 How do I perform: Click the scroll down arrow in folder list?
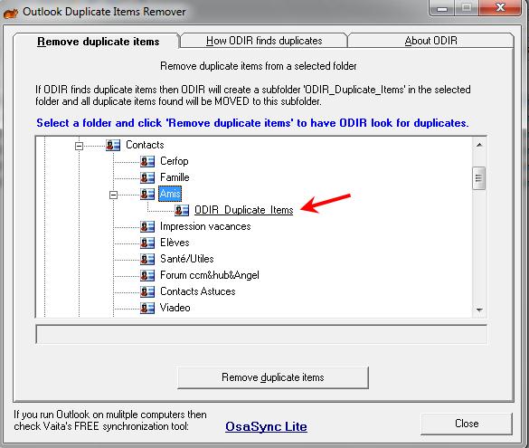point(479,310)
